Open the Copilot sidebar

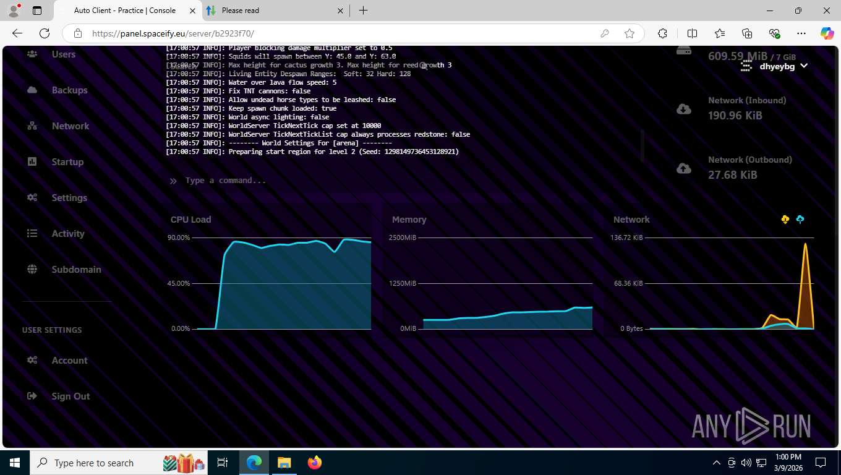pyautogui.click(x=827, y=33)
